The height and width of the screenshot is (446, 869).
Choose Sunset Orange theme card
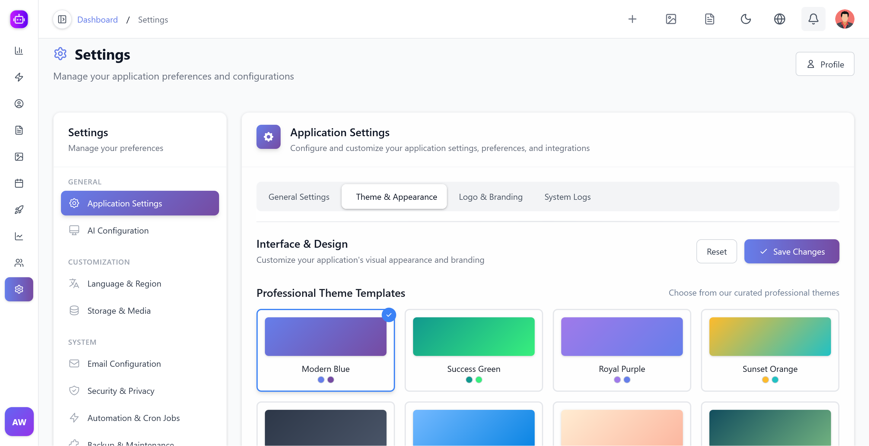tap(769, 350)
